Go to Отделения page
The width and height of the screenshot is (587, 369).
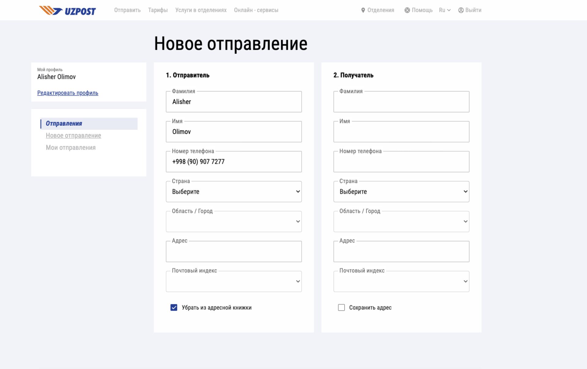pos(381,10)
